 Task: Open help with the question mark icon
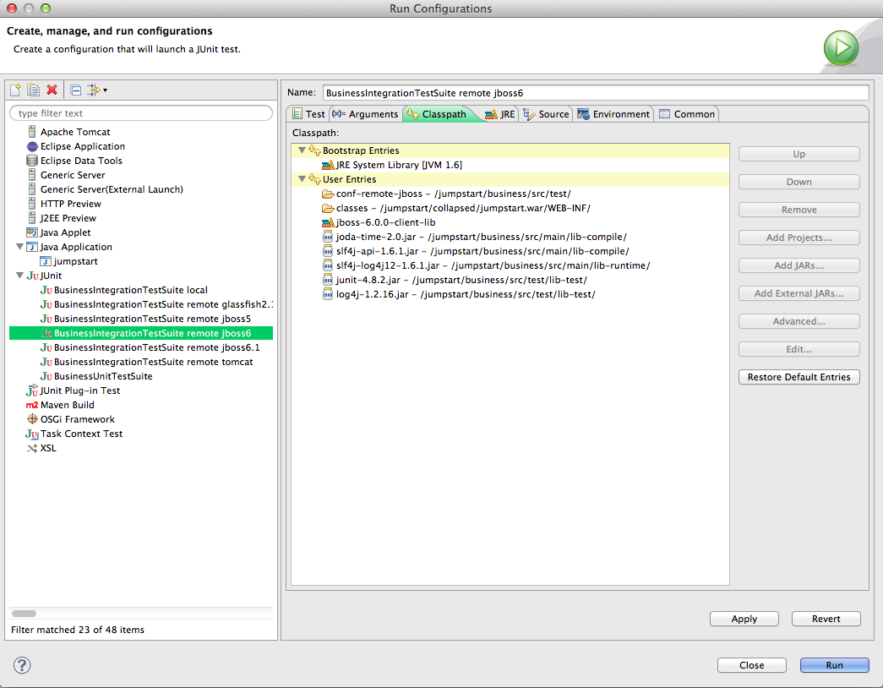(22, 665)
